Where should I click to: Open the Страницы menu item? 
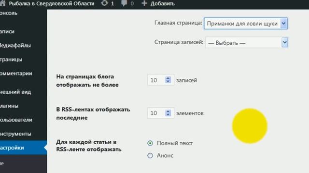point(11,60)
